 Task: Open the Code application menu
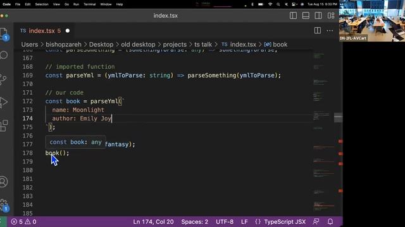(x=6, y=4)
